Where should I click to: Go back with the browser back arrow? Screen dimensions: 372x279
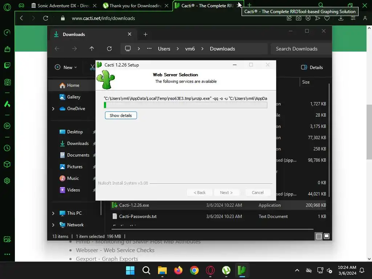(x=21, y=18)
